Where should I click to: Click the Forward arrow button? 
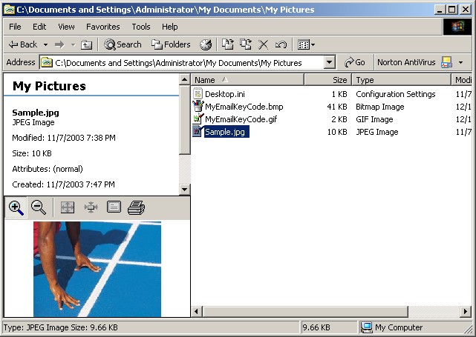[x=59, y=45]
